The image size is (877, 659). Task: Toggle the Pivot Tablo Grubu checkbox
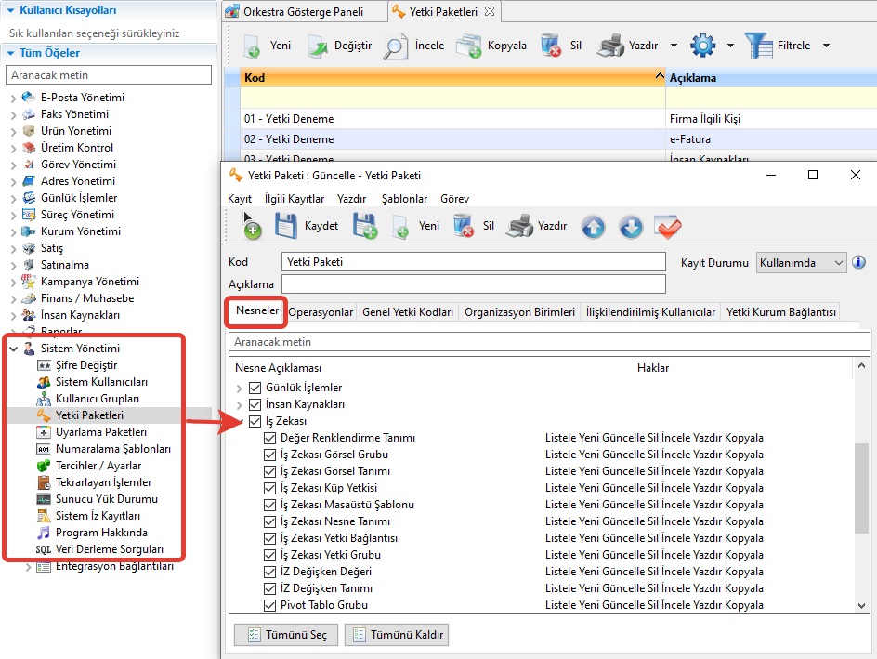point(270,605)
